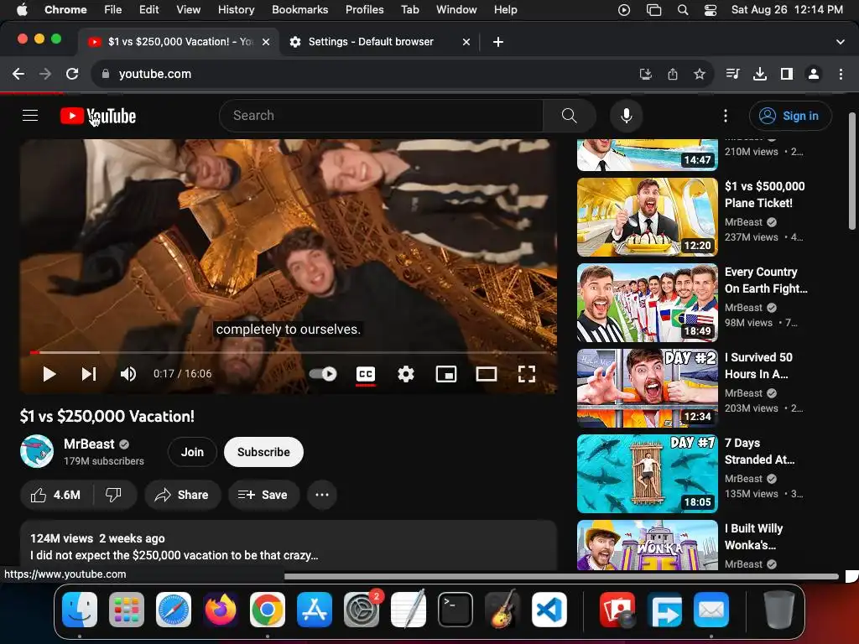Image resolution: width=859 pixels, height=644 pixels.
Task: Open player settings gear
Action: (406, 374)
